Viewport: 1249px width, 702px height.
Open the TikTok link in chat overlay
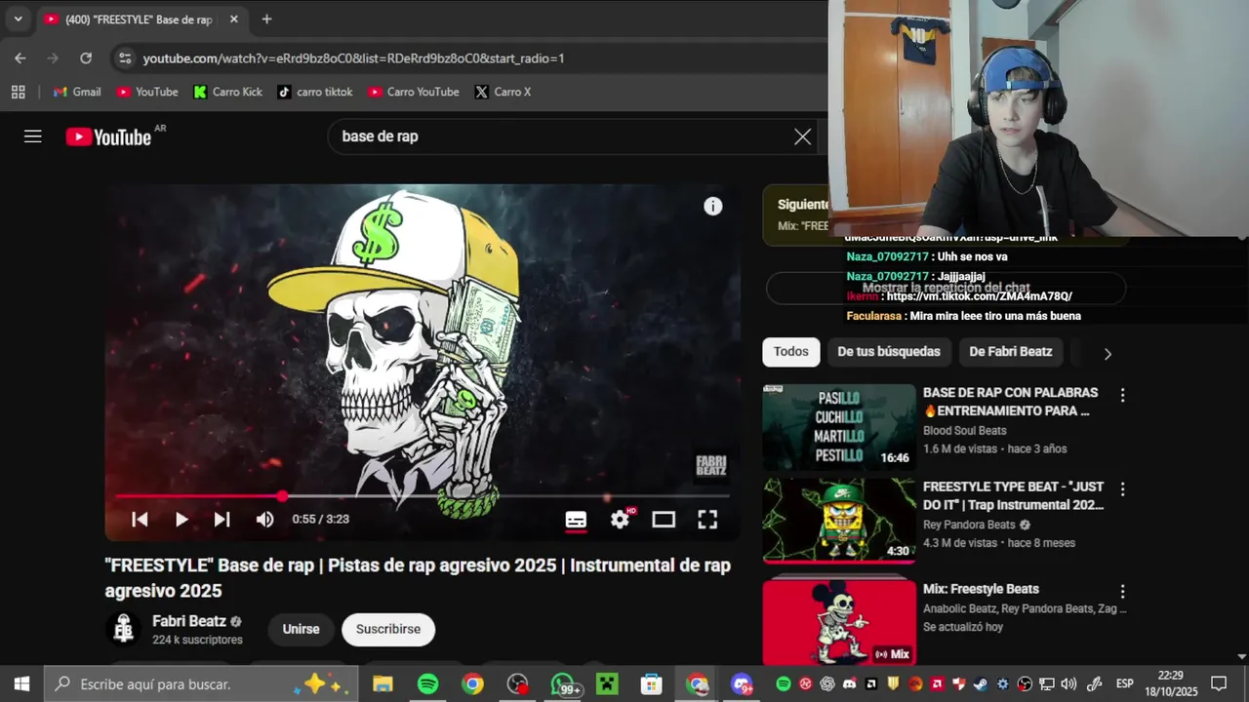(x=979, y=296)
